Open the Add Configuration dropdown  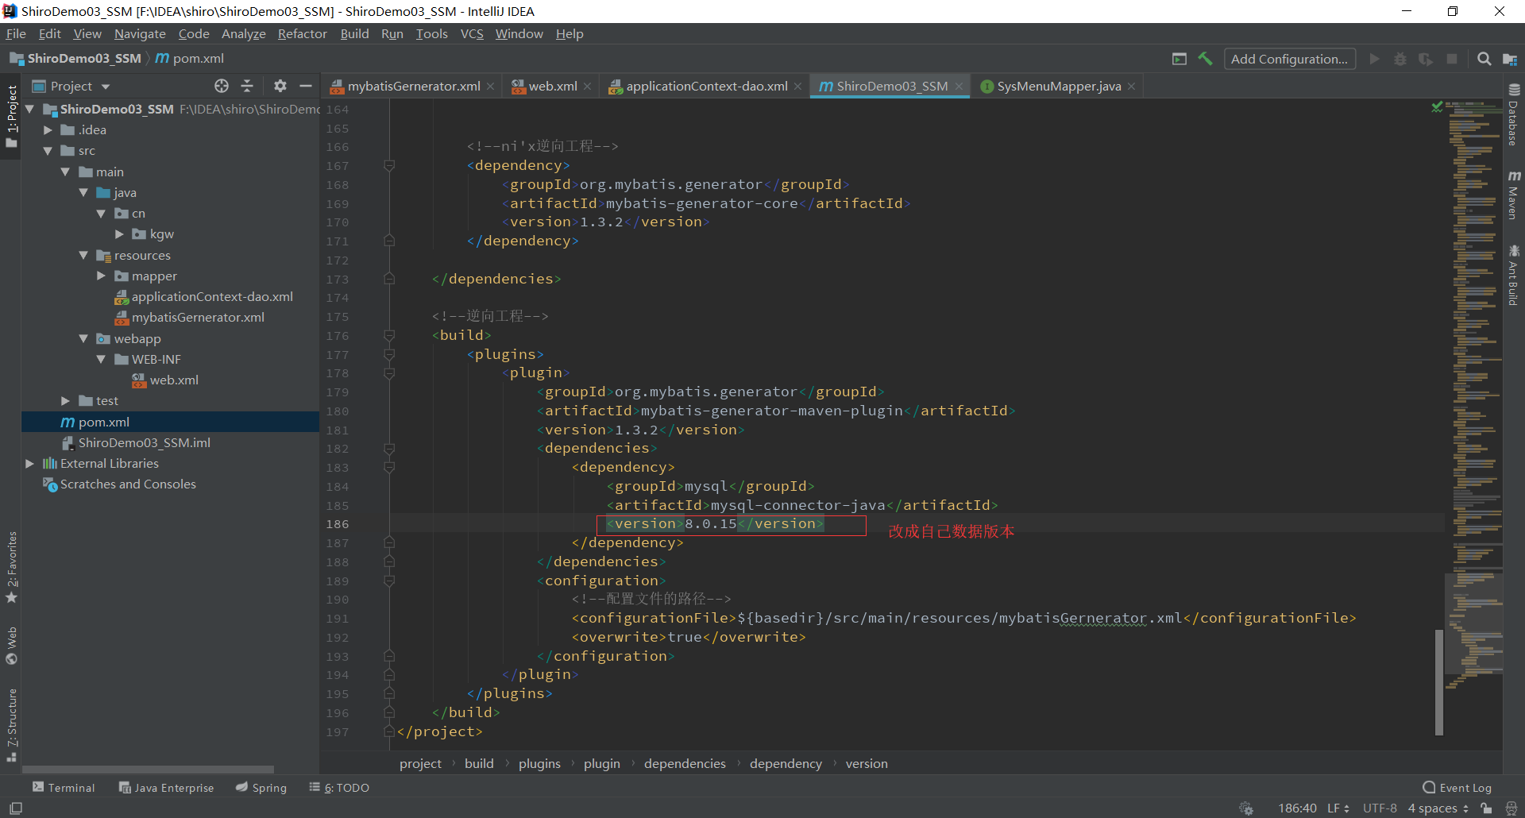click(1290, 59)
